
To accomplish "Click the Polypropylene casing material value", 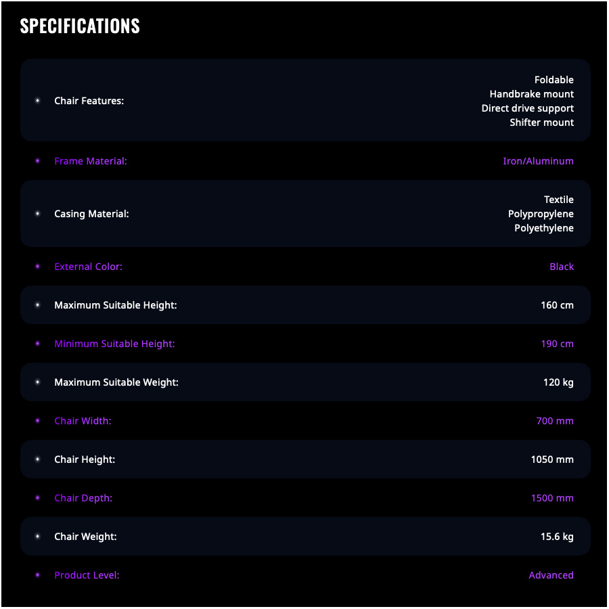I will (541, 214).
